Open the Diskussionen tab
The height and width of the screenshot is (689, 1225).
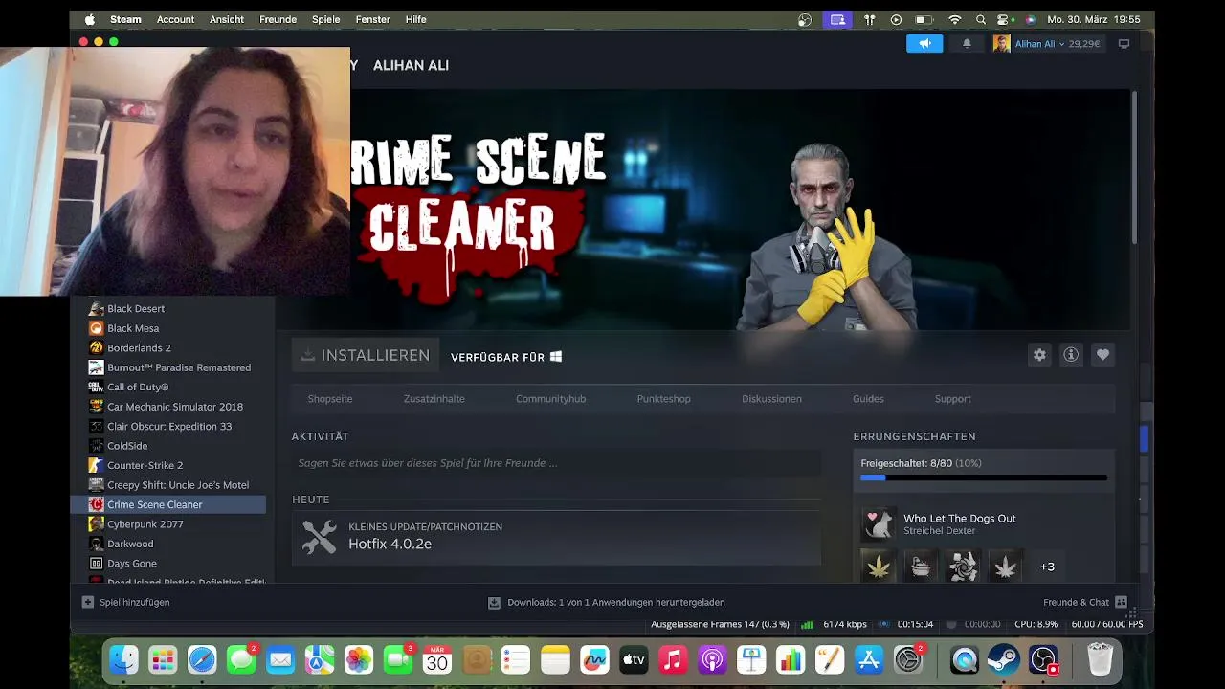click(771, 399)
